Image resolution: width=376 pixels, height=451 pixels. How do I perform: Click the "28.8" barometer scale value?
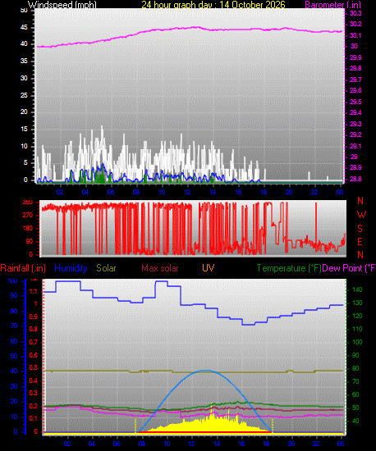pyautogui.click(x=355, y=179)
